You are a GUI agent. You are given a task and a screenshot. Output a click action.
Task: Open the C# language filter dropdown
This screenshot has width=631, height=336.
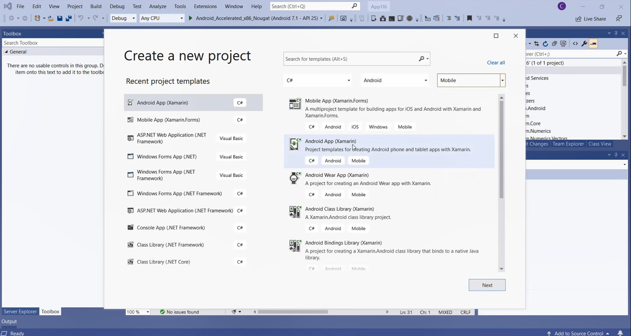pyautogui.click(x=319, y=80)
